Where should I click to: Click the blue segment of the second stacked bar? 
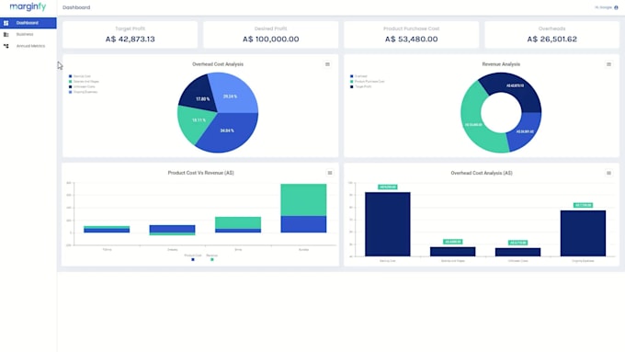[172, 229]
